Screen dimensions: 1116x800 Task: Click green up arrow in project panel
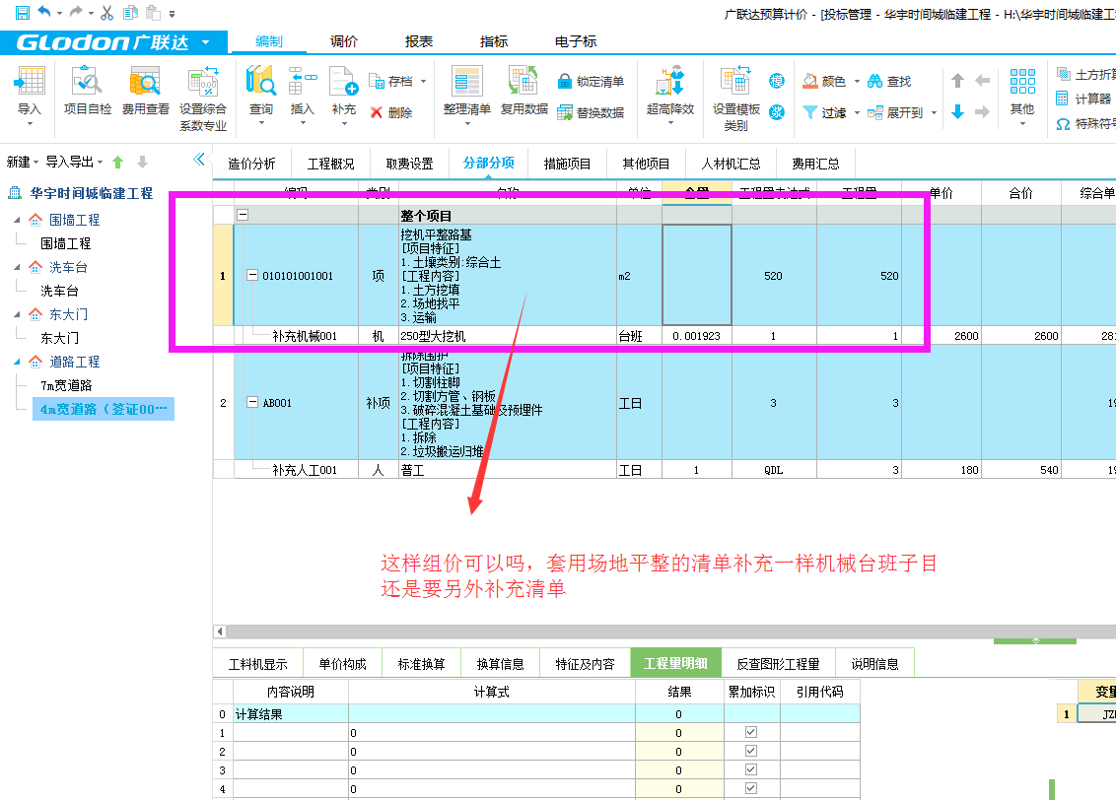[118, 163]
